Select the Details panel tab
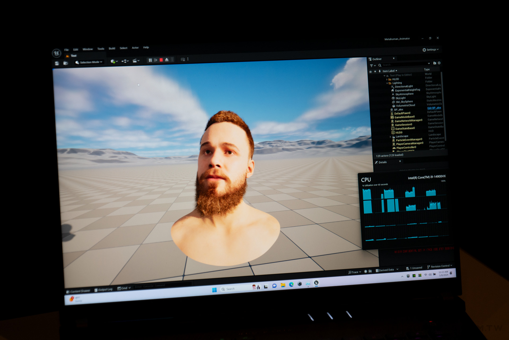Screen dimensions: 509x340 pyautogui.click(x=381, y=162)
